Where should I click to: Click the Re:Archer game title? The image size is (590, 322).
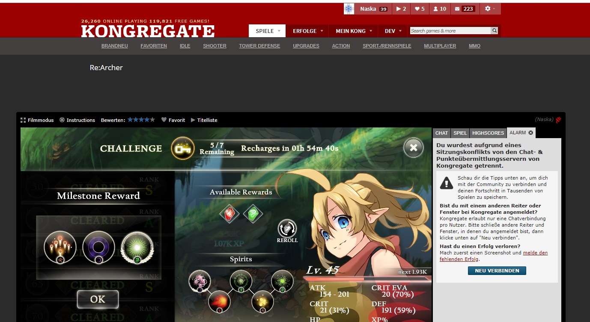tap(106, 68)
